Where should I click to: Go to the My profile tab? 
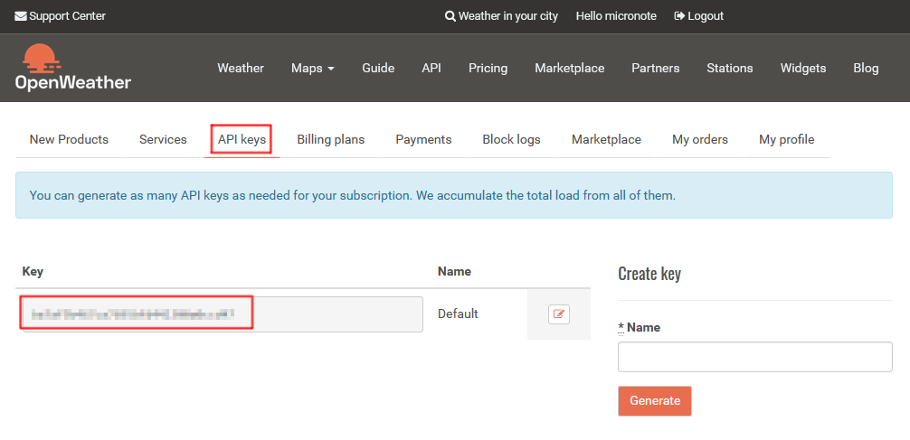coord(786,139)
